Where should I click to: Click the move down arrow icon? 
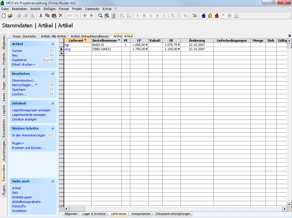(x=91, y=16)
